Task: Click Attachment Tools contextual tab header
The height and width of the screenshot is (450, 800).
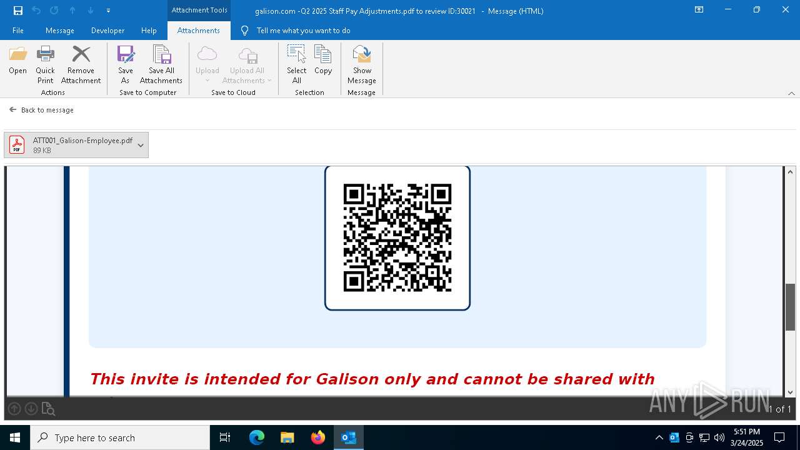Action: coord(199,10)
